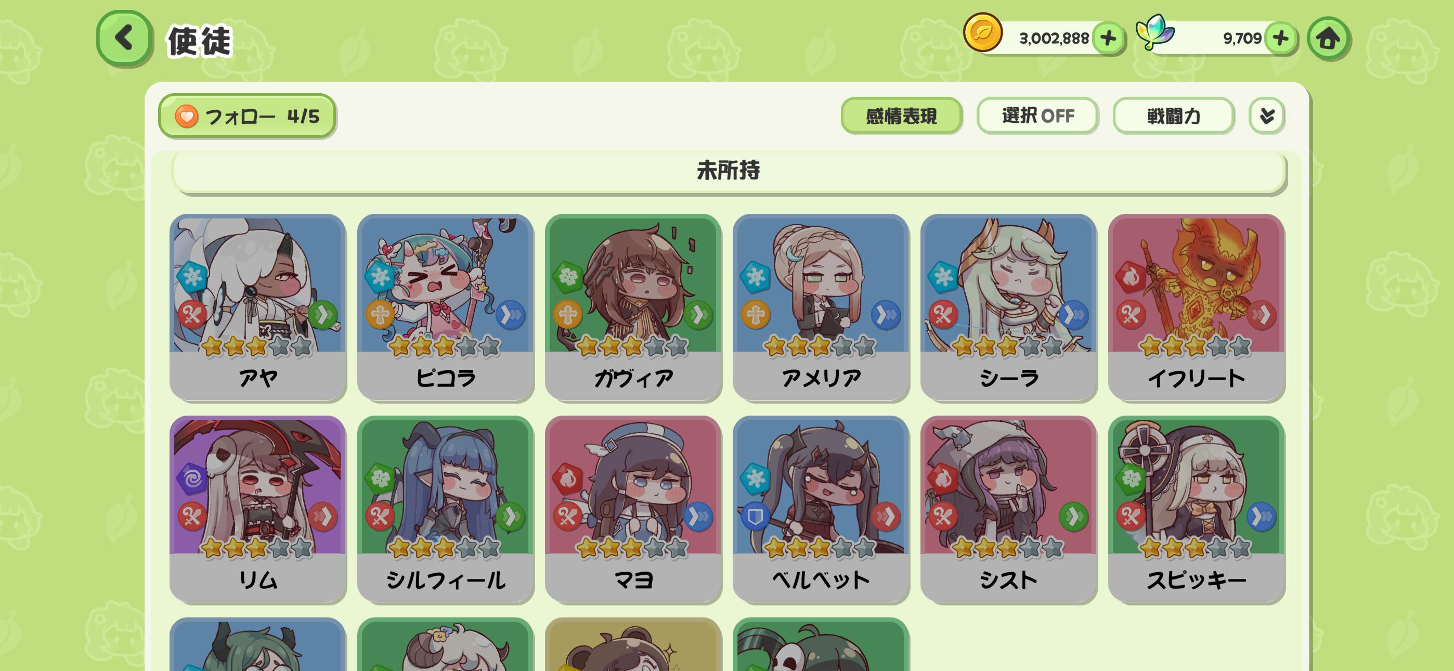Screen dimensions: 1454x671
Task: Go back with the green arrow button
Action: pyautogui.click(x=124, y=38)
